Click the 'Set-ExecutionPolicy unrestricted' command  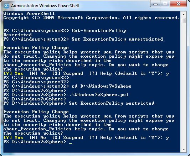tap(117, 39)
